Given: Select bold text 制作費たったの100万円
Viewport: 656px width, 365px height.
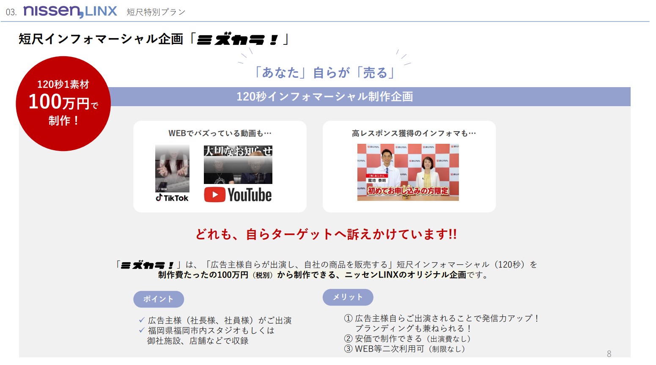Looking at the screenshot, I should click(x=203, y=275).
